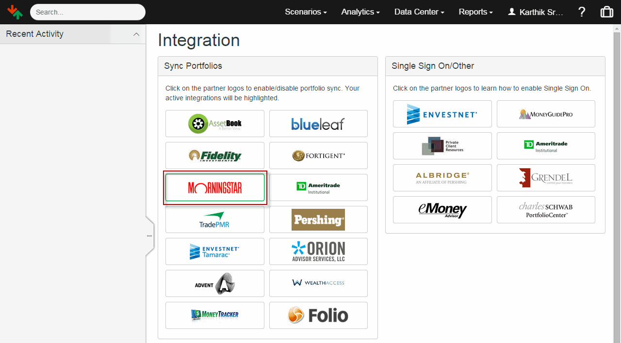Select the Blueleaf partner logo

pos(318,124)
